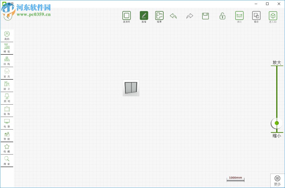
Task: Go back with the circular back arrow
Action: coord(8,16)
